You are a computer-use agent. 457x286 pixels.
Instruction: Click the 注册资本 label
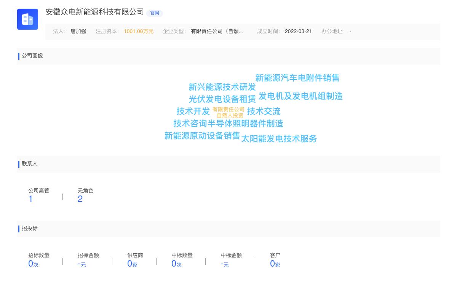pyautogui.click(x=107, y=32)
